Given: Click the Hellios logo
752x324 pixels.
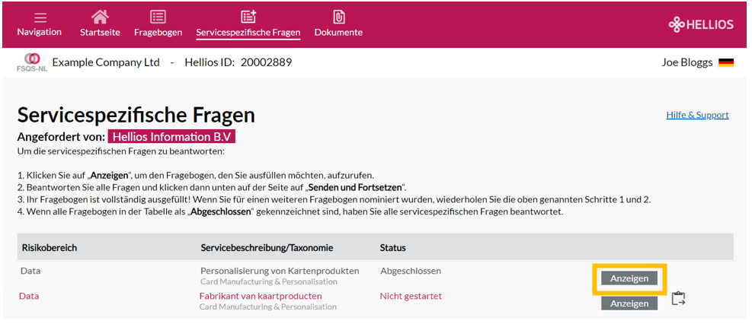Looking at the screenshot, I should 701,24.
